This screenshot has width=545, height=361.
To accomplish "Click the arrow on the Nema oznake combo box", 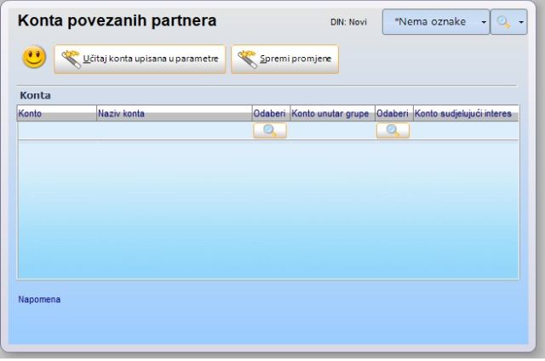I will [483, 22].
